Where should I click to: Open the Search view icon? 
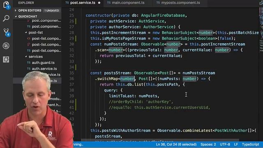click(x=6, y=18)
